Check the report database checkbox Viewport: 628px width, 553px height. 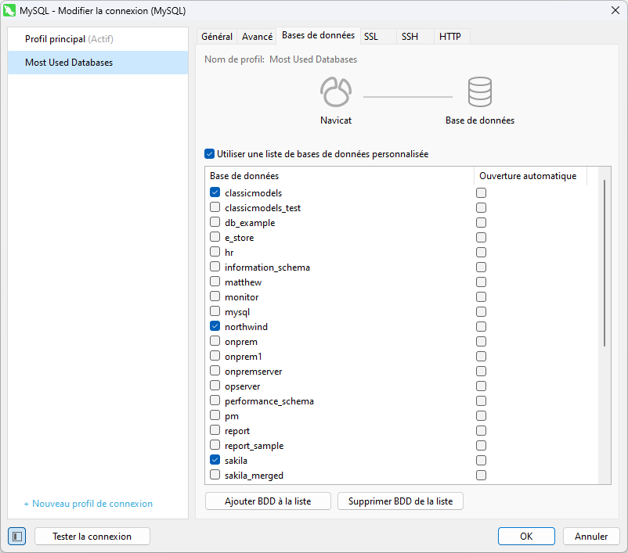(x=215, y=430)
